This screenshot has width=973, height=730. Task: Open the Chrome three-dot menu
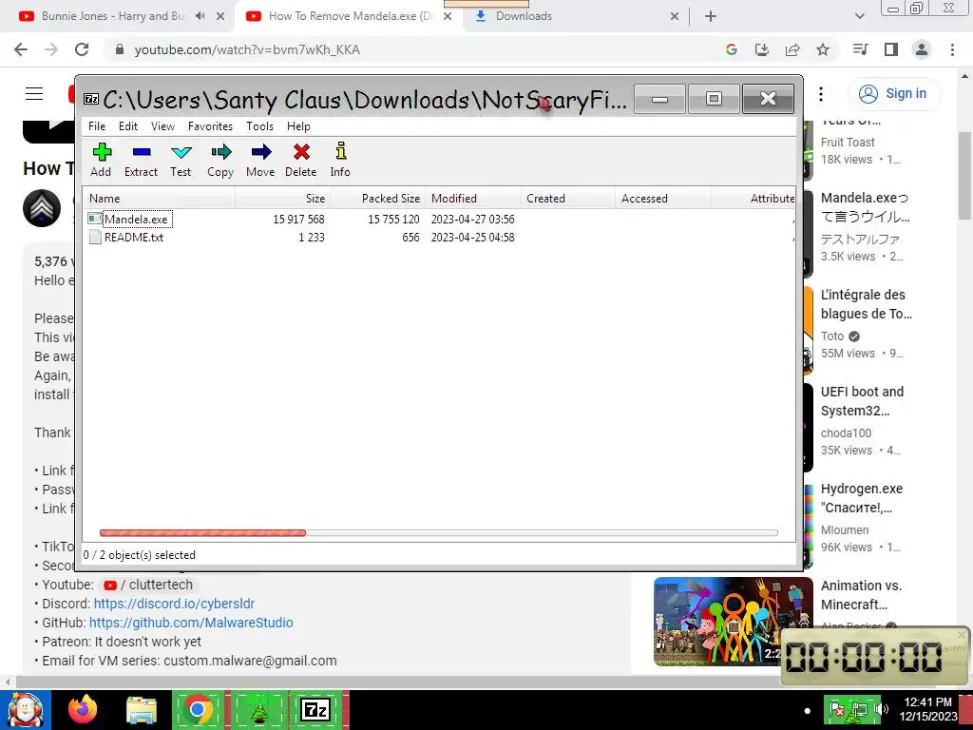tap(952, 49)
